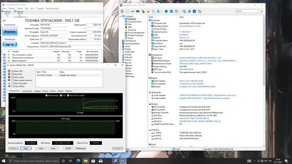
Task: Toggle Motherboard checkbox on temperature graph
Action: [46, 96]
